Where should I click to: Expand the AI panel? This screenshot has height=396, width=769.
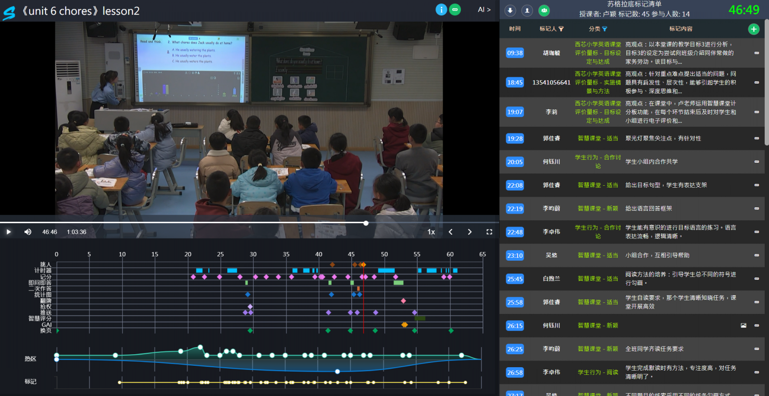(x=484, y=10)
